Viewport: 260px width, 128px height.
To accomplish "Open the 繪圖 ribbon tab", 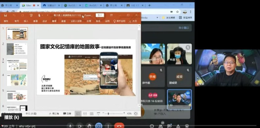I will (35, 21).
